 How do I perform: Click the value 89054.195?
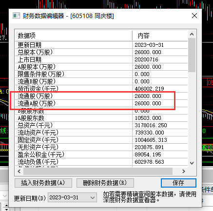[148, 154]
